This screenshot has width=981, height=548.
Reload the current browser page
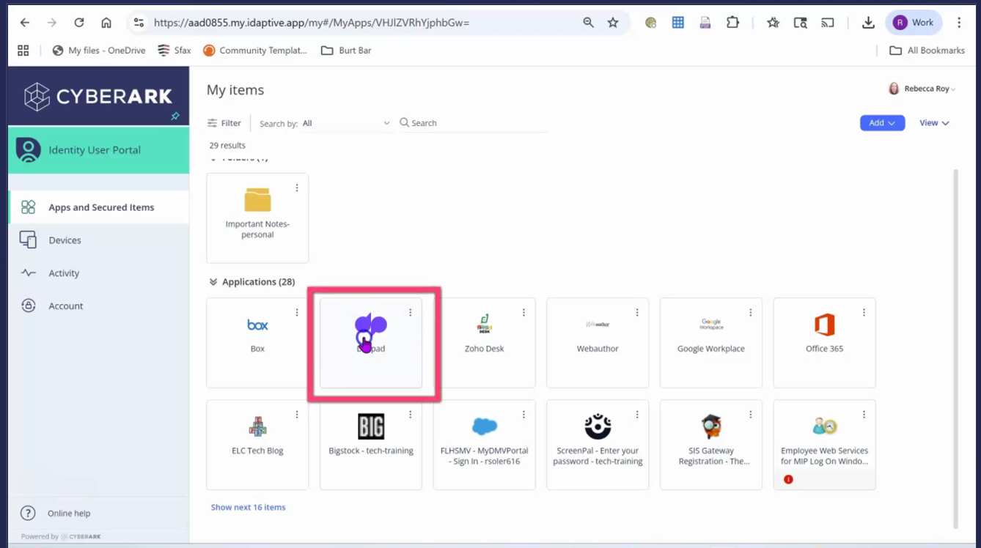pos(79,23)
